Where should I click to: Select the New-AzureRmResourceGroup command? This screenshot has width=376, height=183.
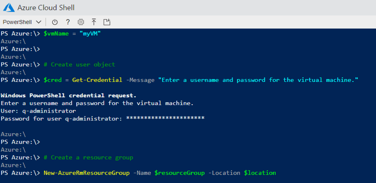86,173
